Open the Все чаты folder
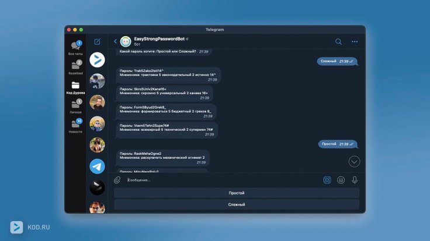Image resolution: width=430 pixels, height=241 pixels. pyautogui.click(x=75, y=48)
